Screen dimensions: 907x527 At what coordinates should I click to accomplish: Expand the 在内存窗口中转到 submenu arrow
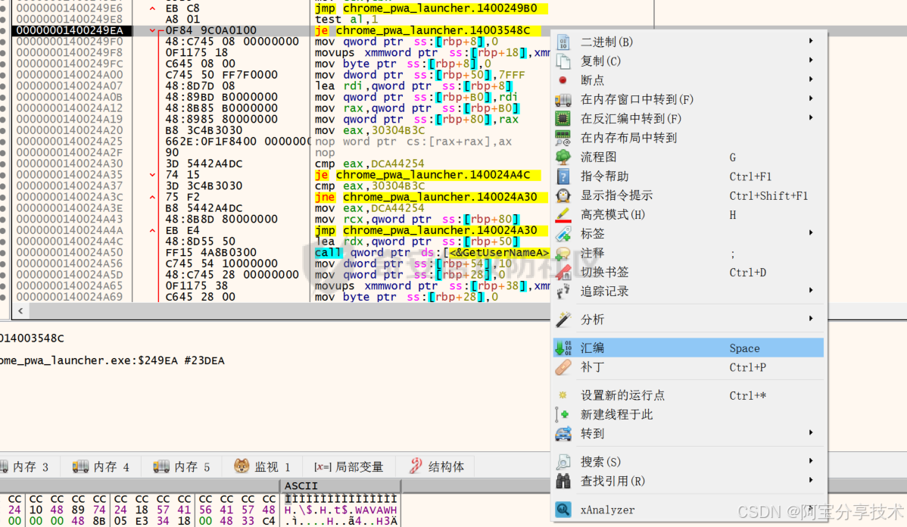[x=811, y=98]
